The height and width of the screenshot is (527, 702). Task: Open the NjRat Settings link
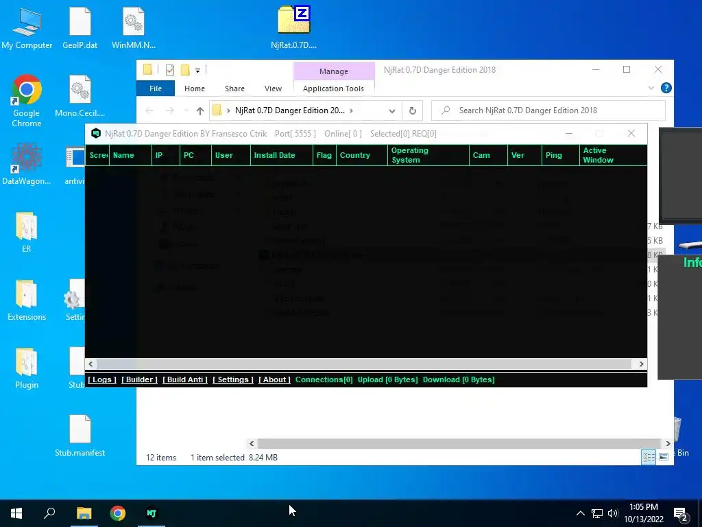pos(233,379)
